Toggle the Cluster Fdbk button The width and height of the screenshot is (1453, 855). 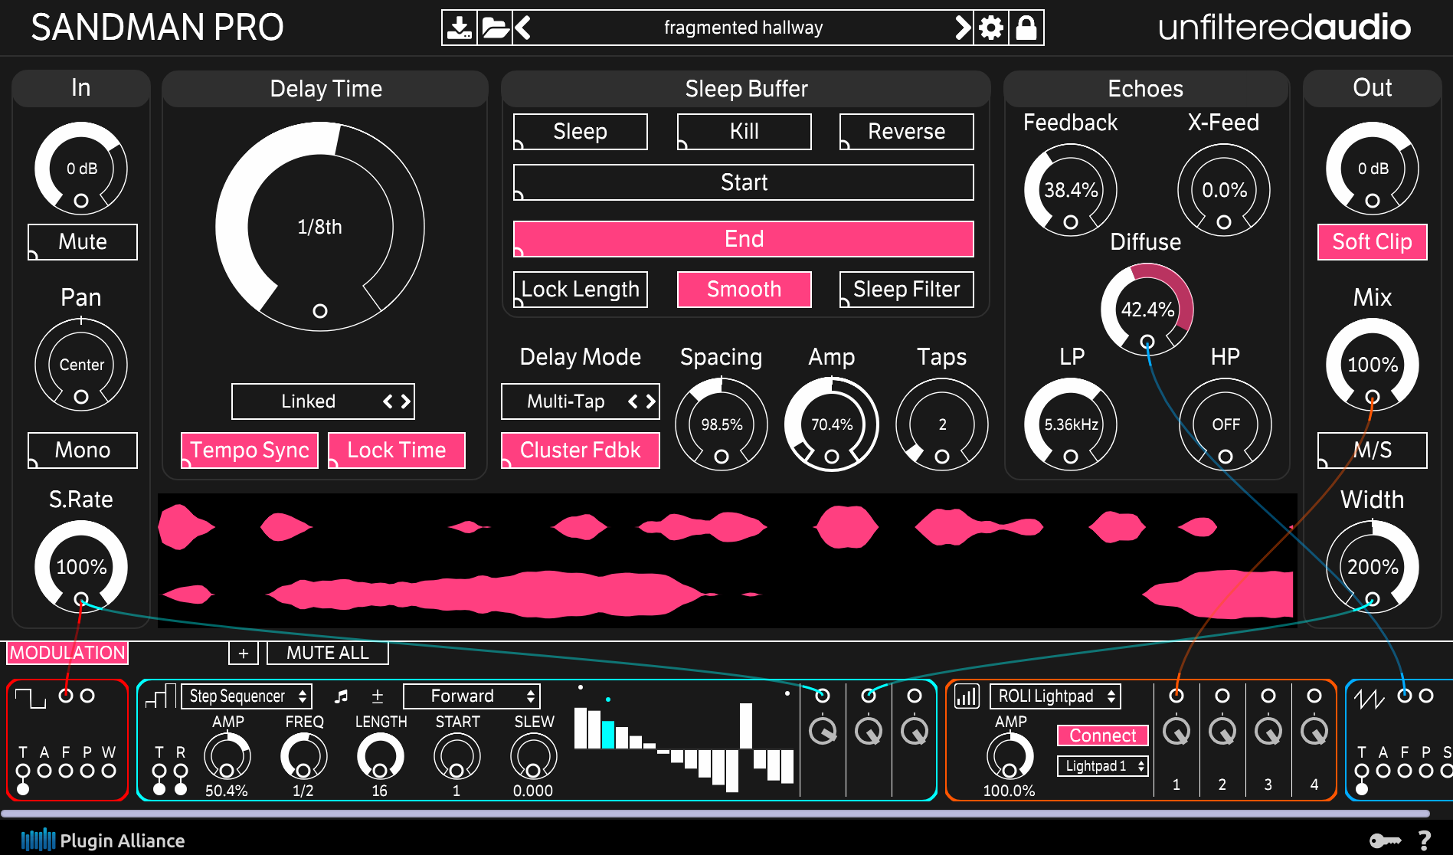point(581,450)
